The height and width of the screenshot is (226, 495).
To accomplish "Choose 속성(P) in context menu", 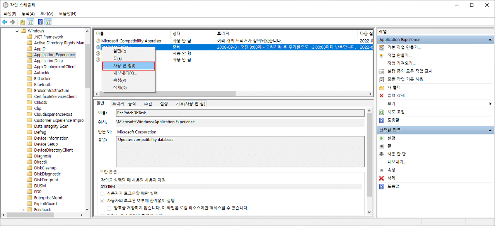I will [x=128, y=80].
